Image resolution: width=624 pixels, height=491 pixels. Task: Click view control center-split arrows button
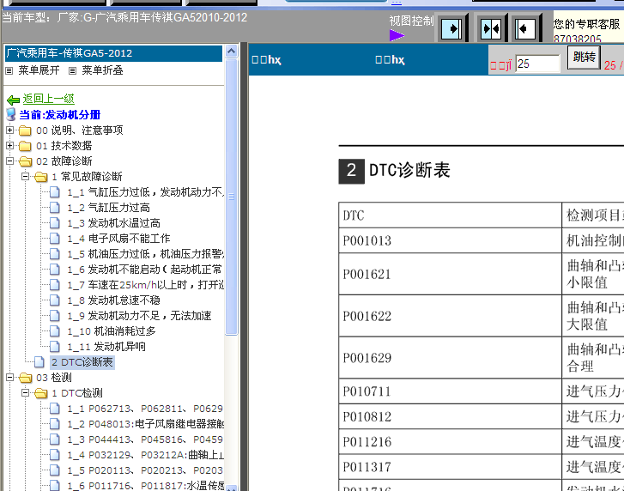click(x=491, y=28)
